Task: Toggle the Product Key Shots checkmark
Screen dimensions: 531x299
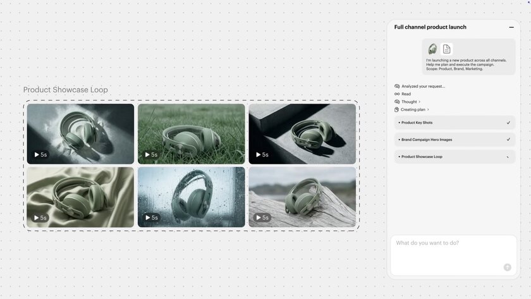Action: [x=508, y=123]
